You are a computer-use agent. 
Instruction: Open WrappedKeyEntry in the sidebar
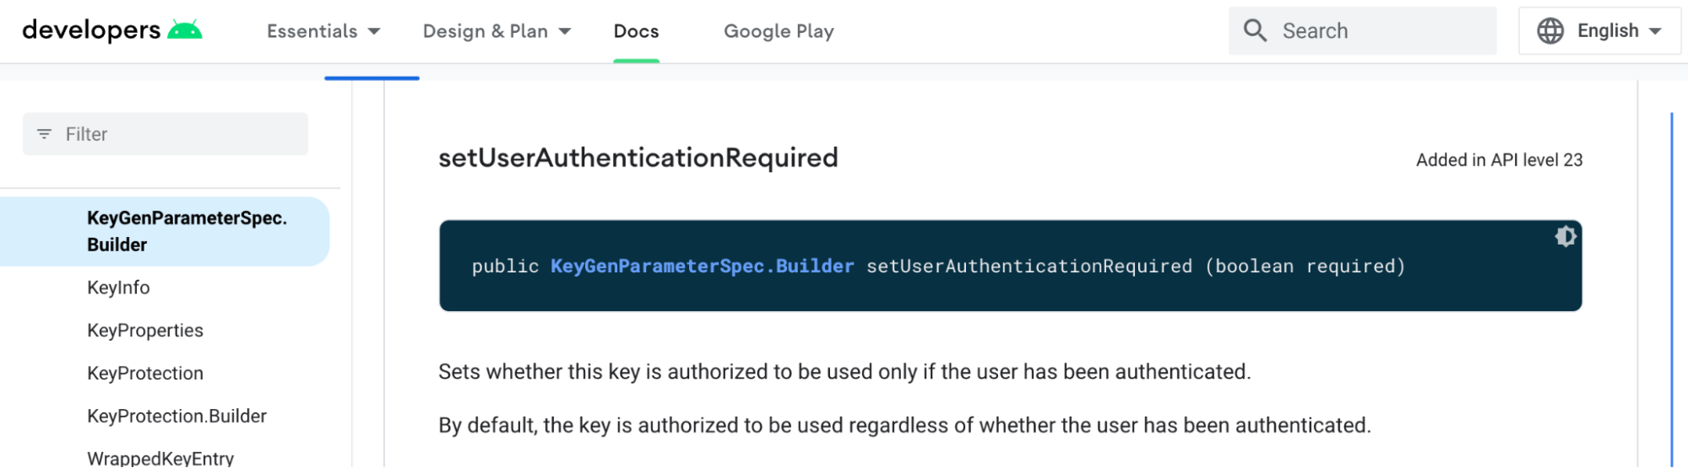click(x=160, y=458)
